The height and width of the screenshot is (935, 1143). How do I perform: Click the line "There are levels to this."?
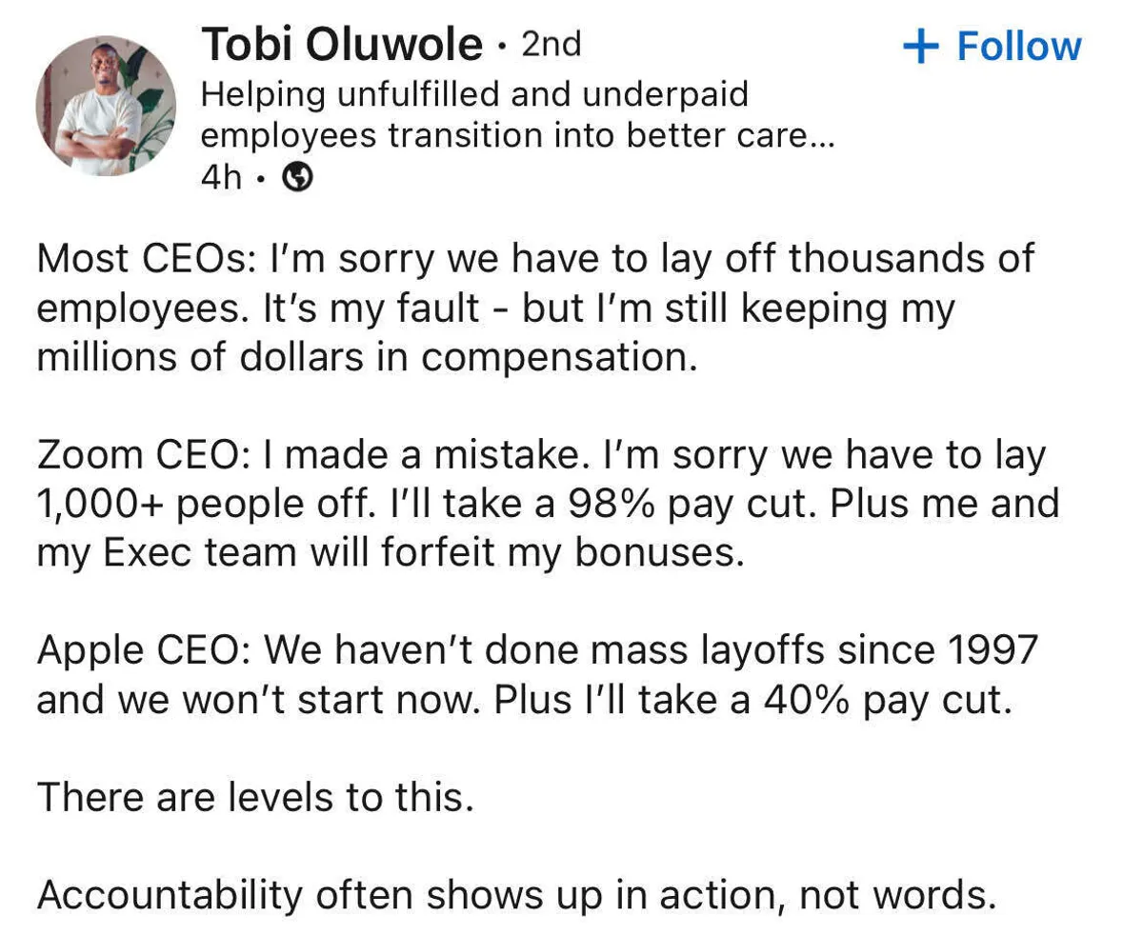[x=255, y=797]
